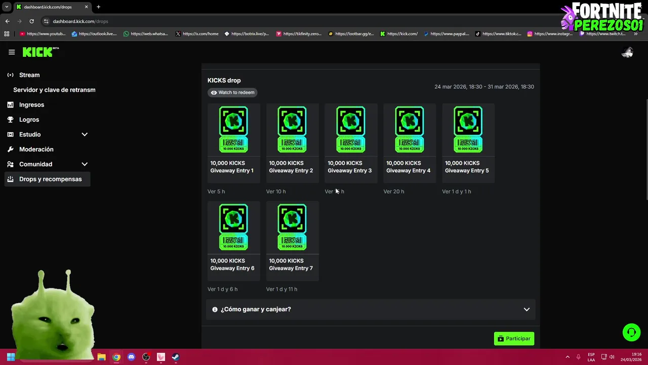Image resolution: width=648 pixels, height=365 pixels.
Task: Open Servidor y clave de retransmisión
Action: [x=54, y=90]
